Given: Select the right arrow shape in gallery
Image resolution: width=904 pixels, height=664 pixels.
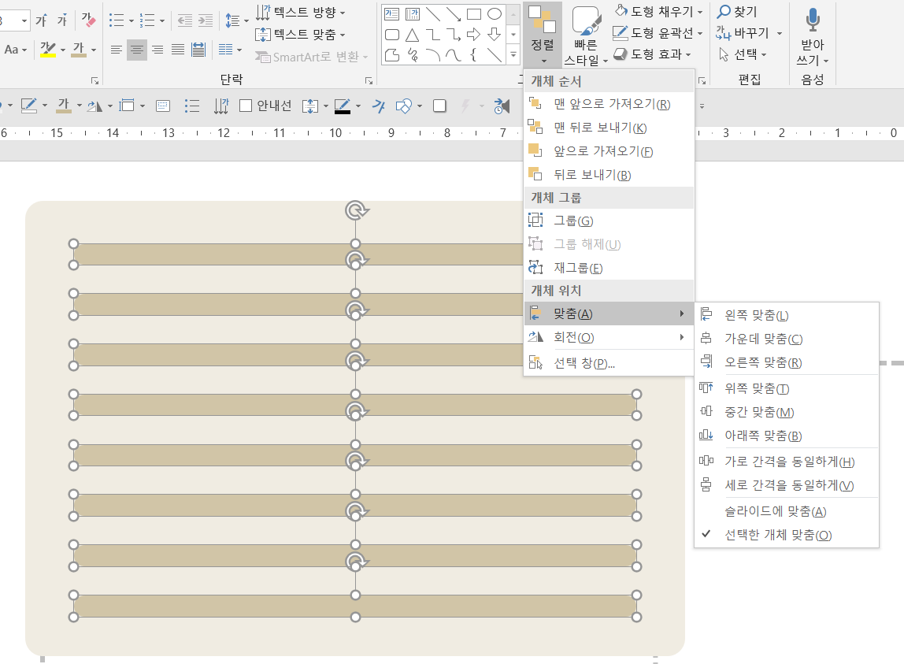Looking at the screenshot, I should 473,35.
